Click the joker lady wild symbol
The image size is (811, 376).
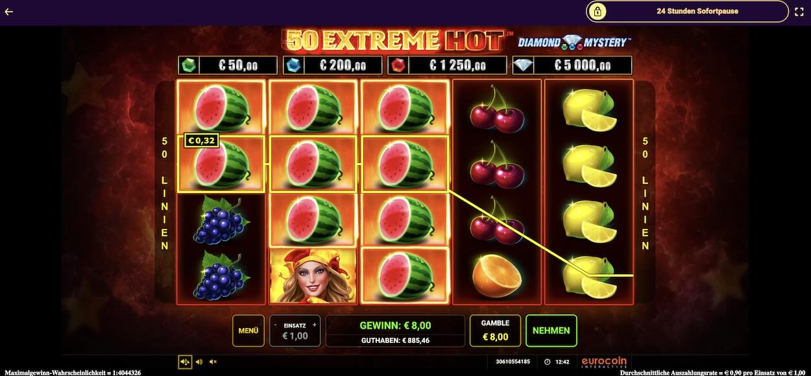[x=313, y=275]
